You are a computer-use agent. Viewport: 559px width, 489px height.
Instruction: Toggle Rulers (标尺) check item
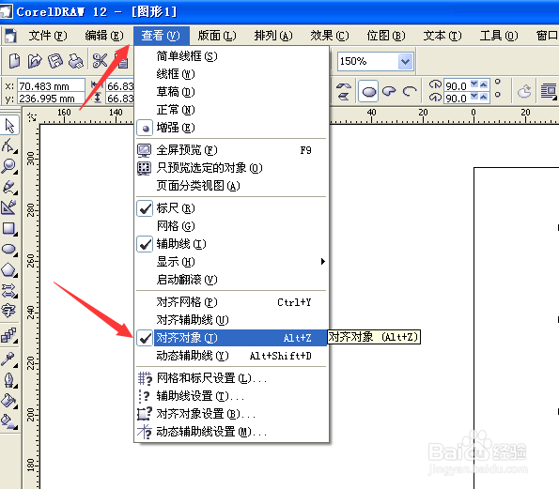pyautogui.click(x=231, y=208)
